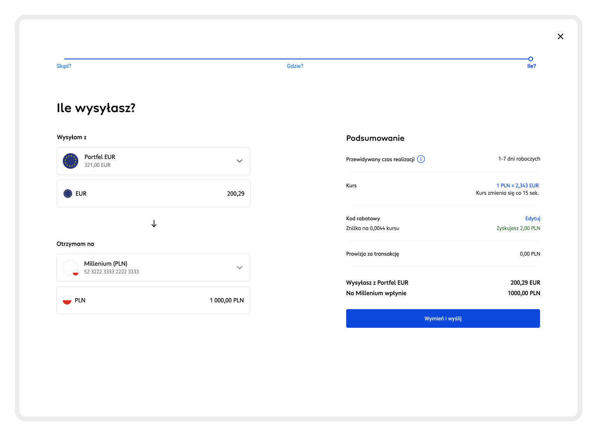The image size is (597, 436).
Task: Click the 1 PLN = 2,343 EUR rate
Action: [518, 185]
